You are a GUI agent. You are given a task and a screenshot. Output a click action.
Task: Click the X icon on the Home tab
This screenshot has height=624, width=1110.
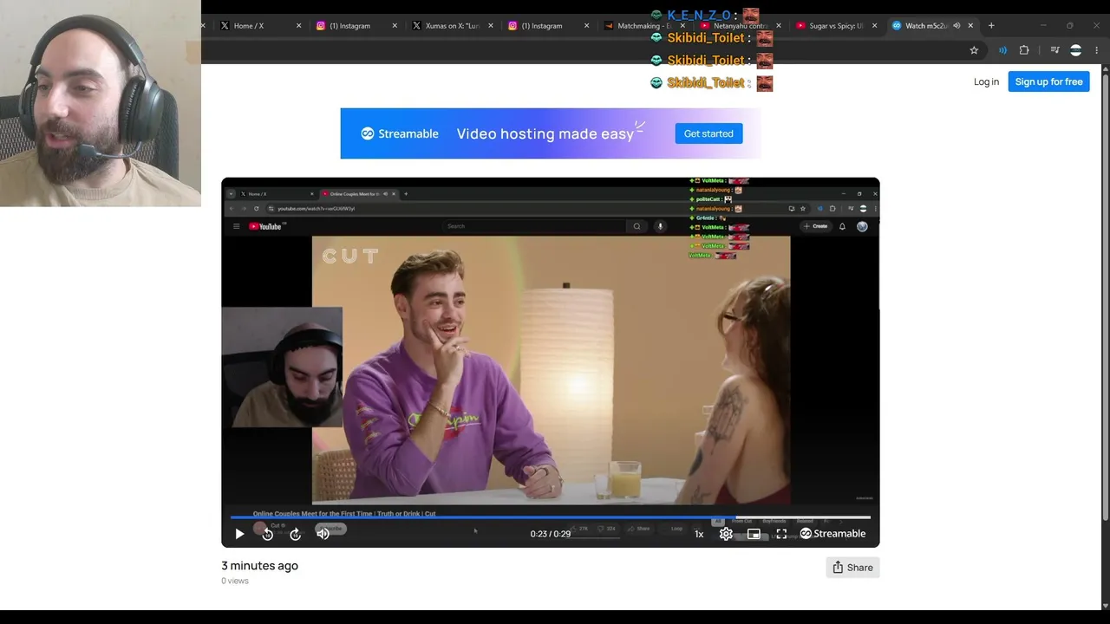[x=225, y=26]
